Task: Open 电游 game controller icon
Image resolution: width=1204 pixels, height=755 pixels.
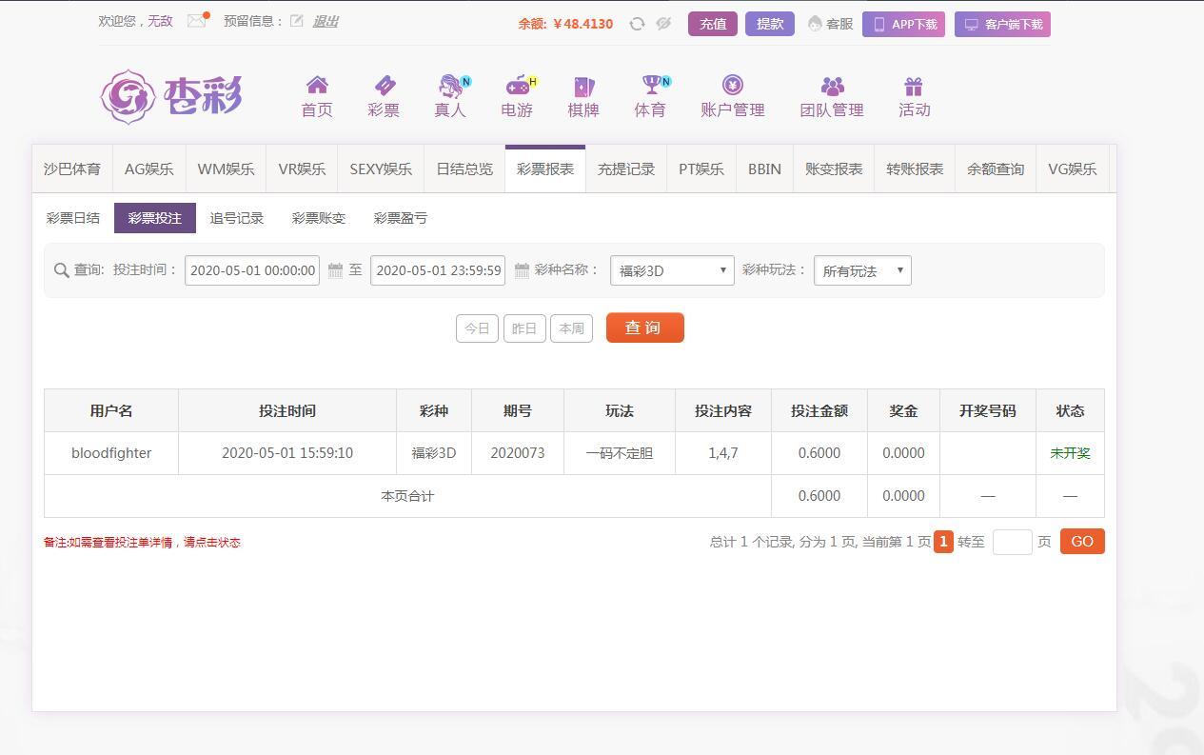Action: [518, 87]
